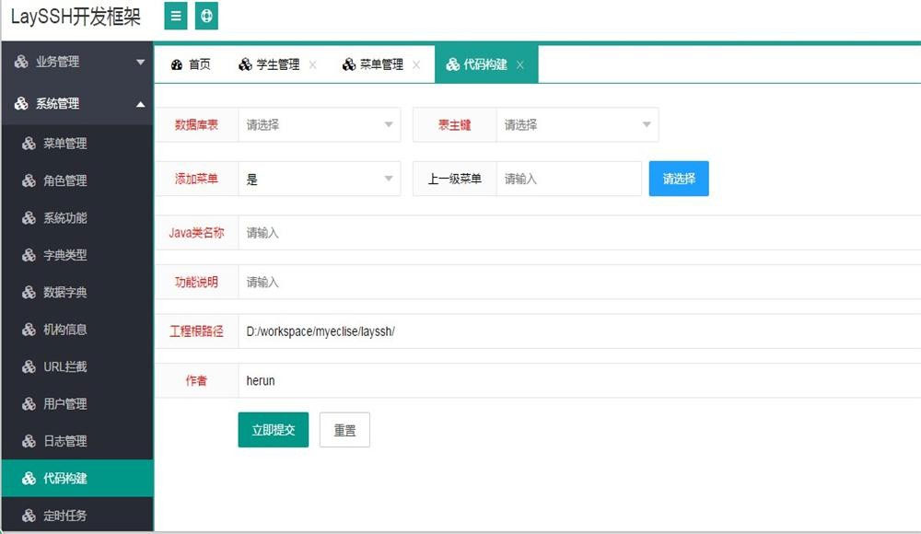Open the 数据库表 dropdown

[320, 124]
